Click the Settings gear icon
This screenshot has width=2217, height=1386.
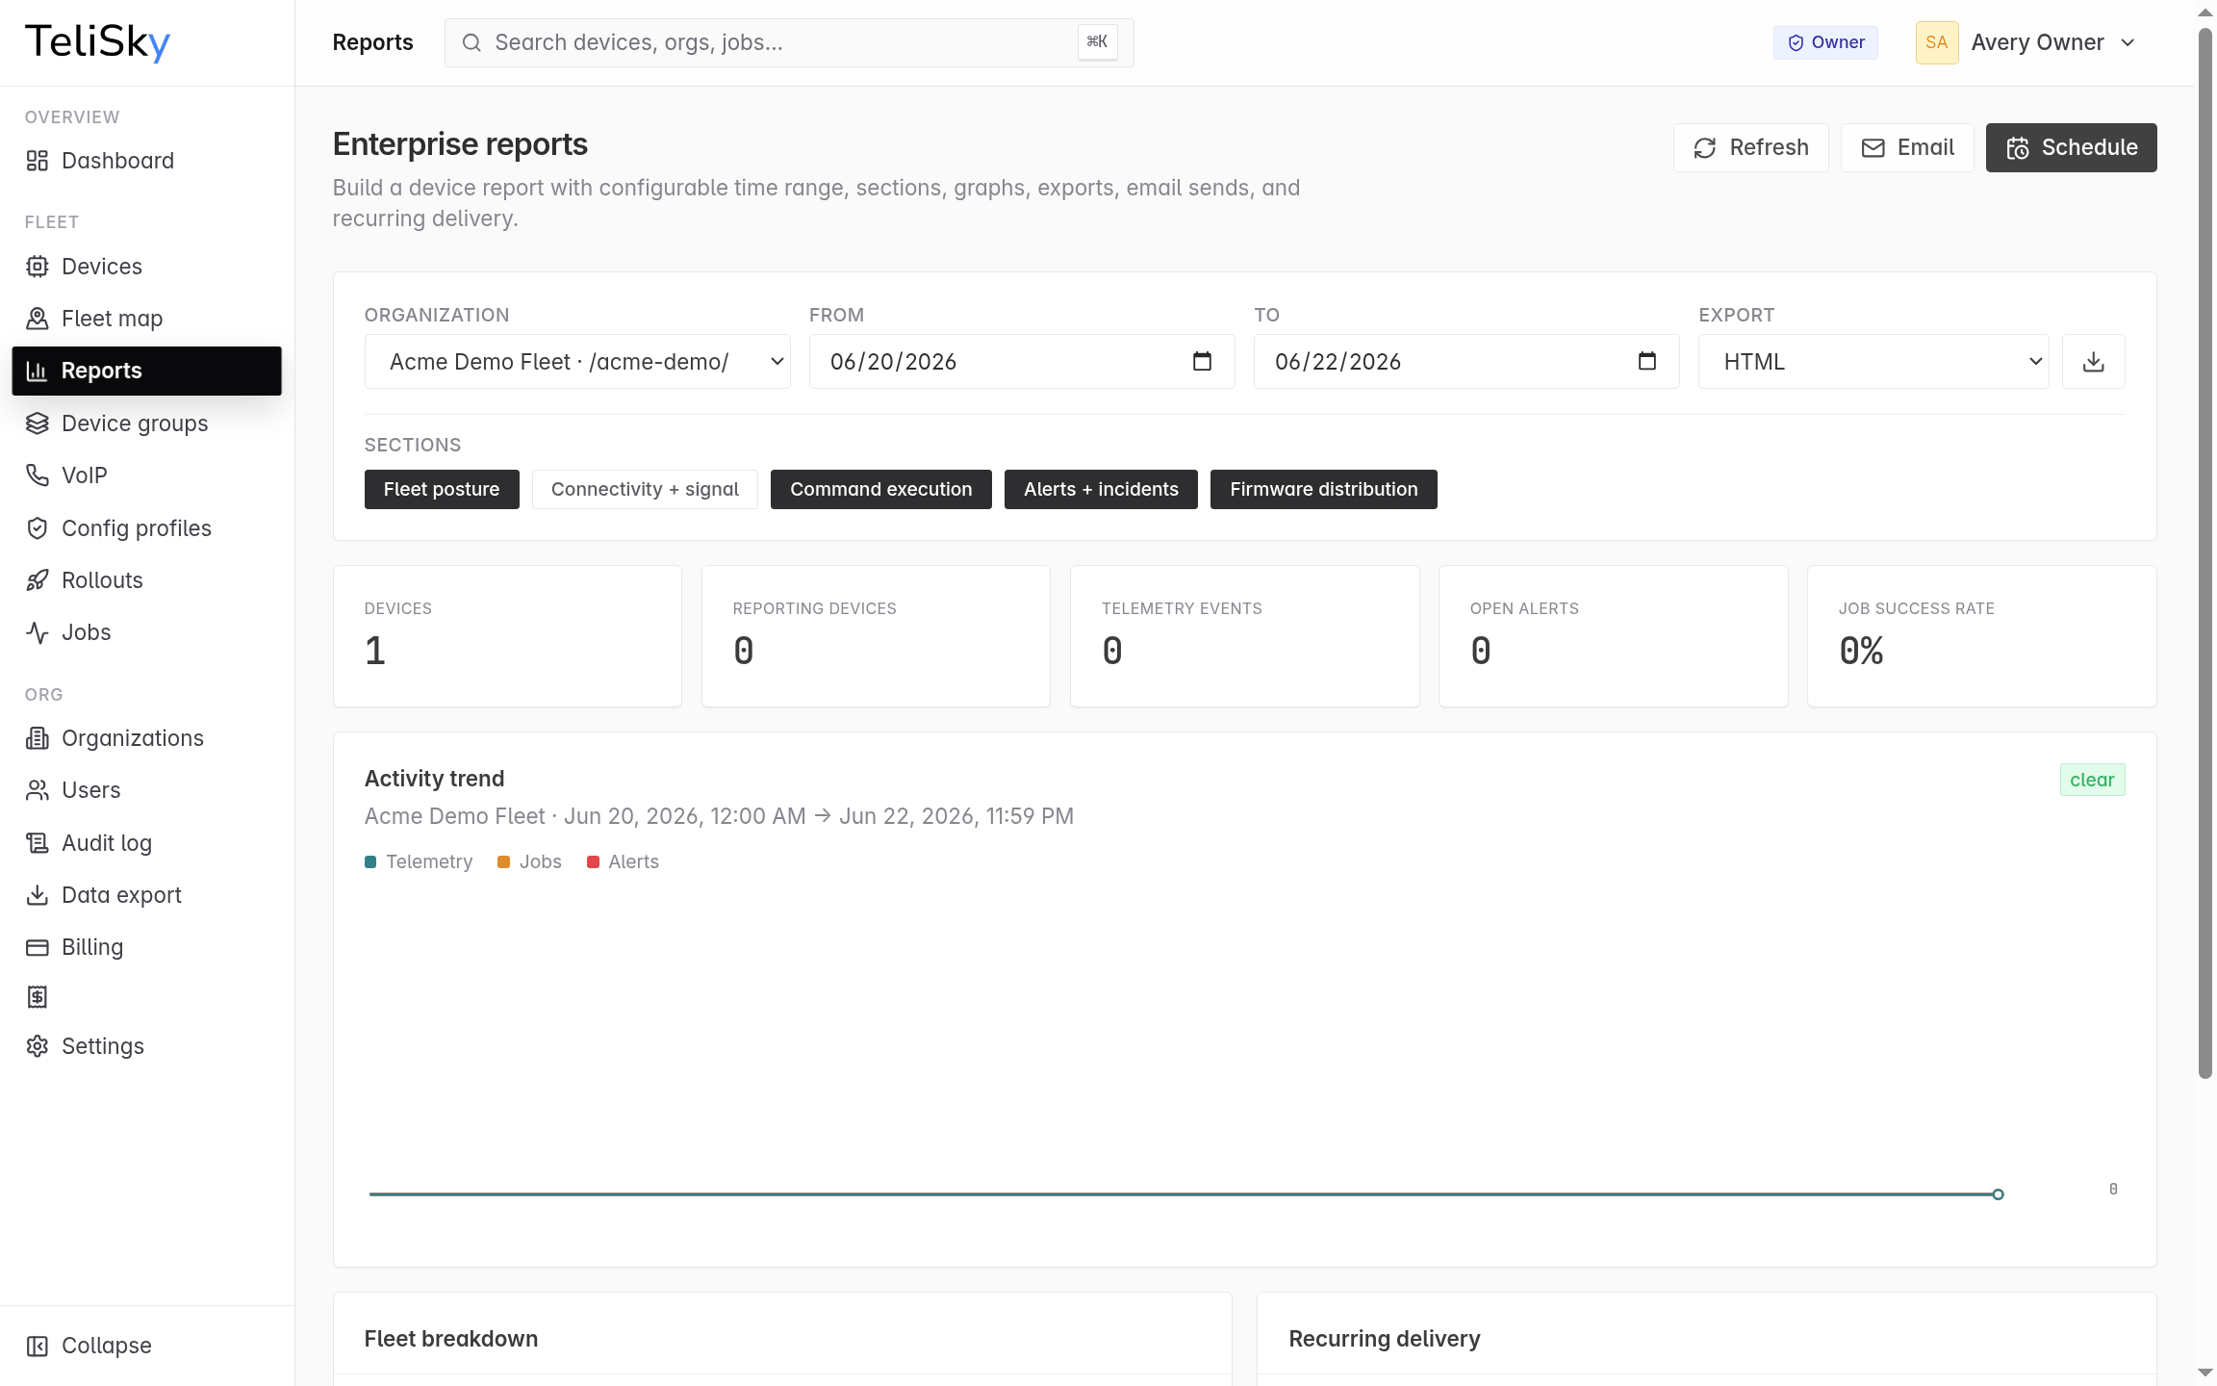click(x=38, y=1046)
